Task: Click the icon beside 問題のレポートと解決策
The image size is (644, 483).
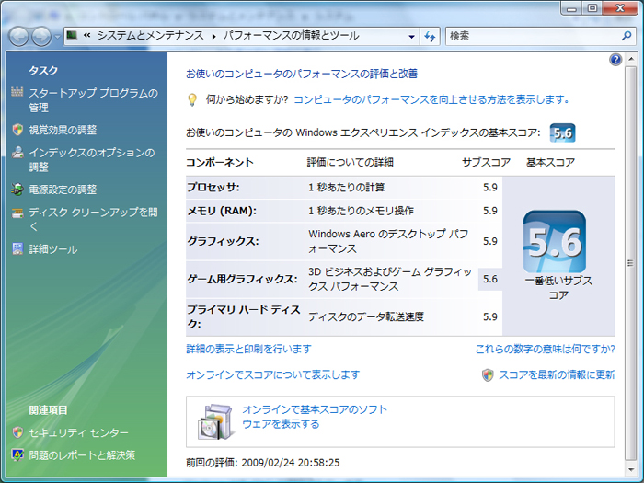Action: point(17,455)
